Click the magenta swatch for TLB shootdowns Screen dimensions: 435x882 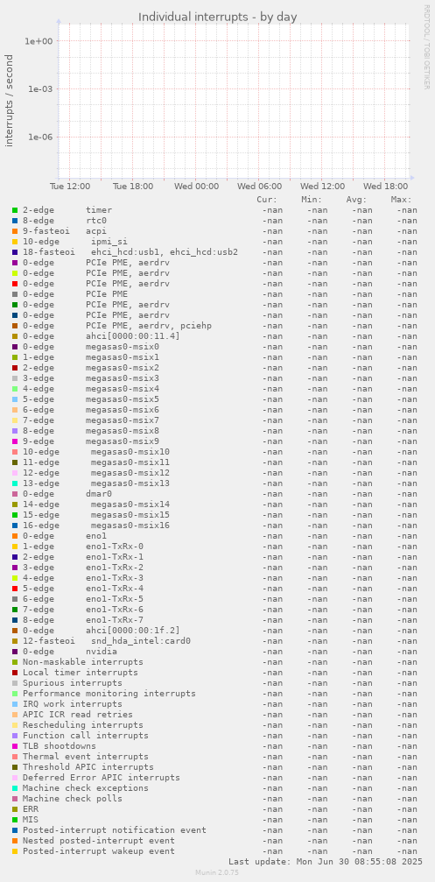[15, 746]
